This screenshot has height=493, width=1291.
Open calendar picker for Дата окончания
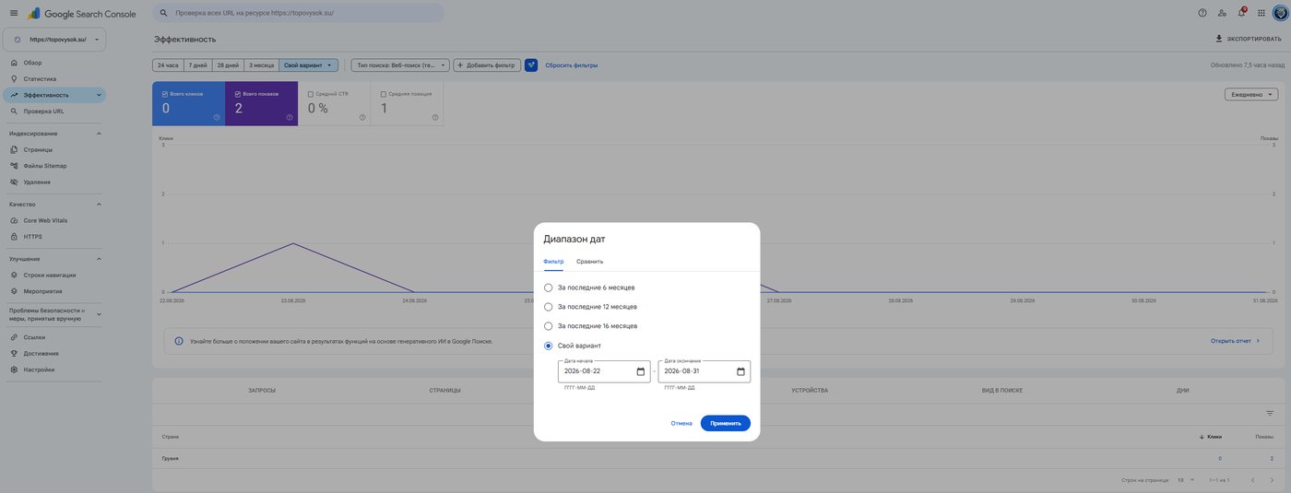[x=740, y=371]
